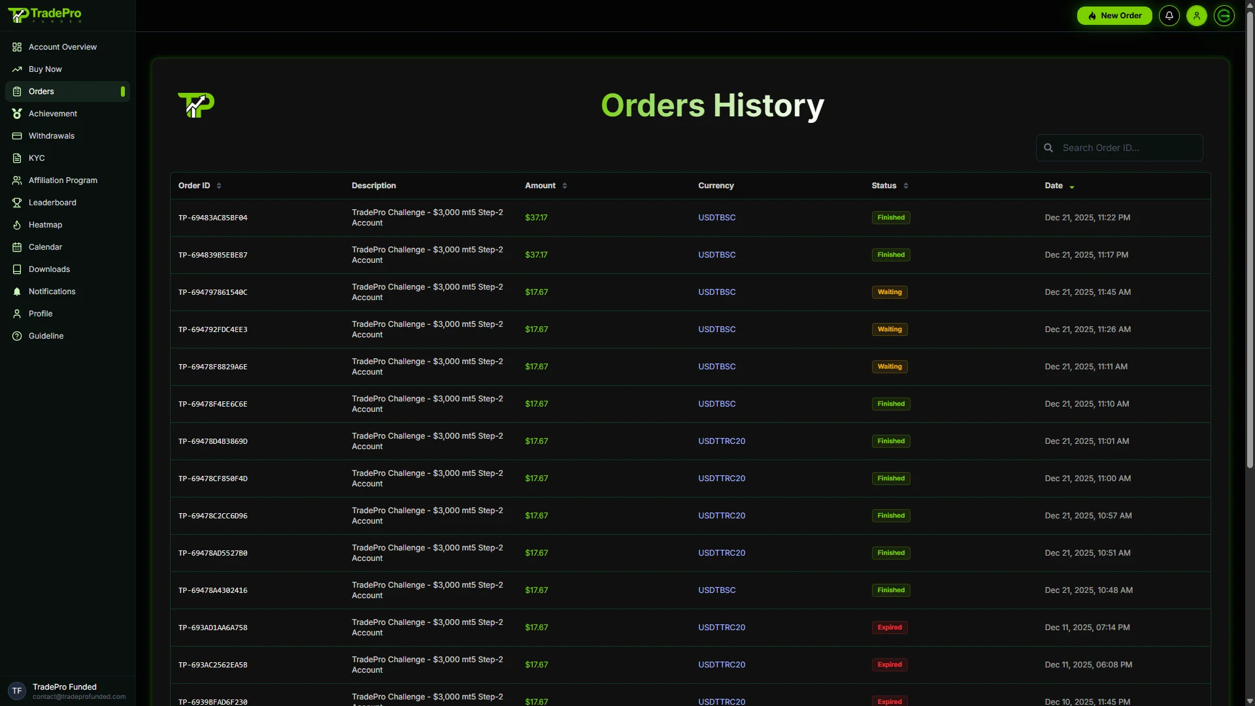Sort table by Order ID column arrows
The width and height of the screenshot is (1255, 706).
pyautogui.click(x=219, y=186)
